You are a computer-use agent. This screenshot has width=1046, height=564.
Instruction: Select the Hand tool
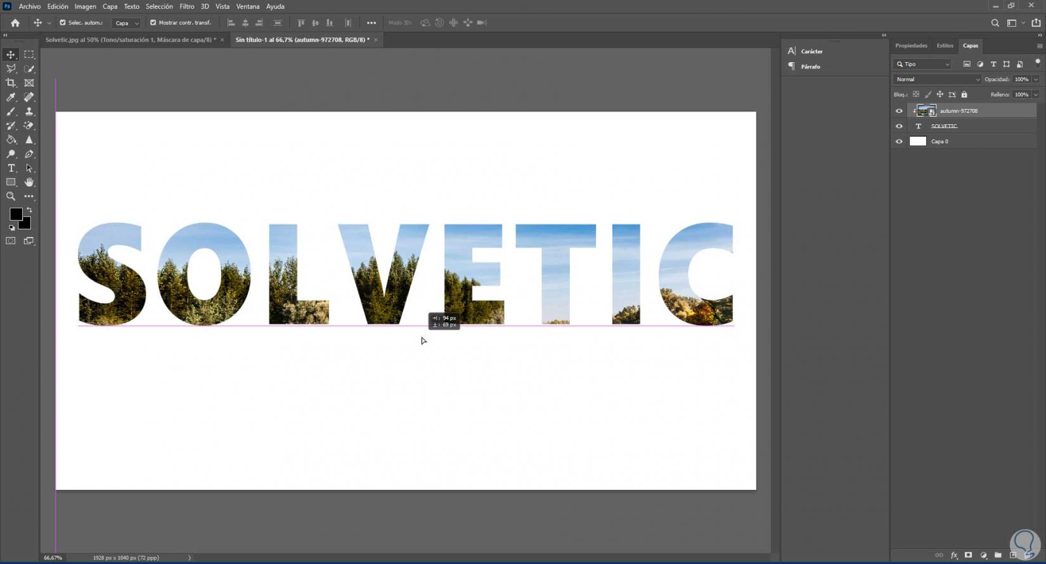click(29, 183)
